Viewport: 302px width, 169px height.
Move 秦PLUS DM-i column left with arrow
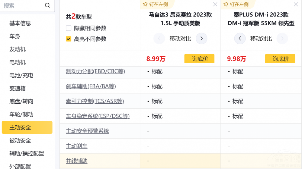click(x=240, y=39)
